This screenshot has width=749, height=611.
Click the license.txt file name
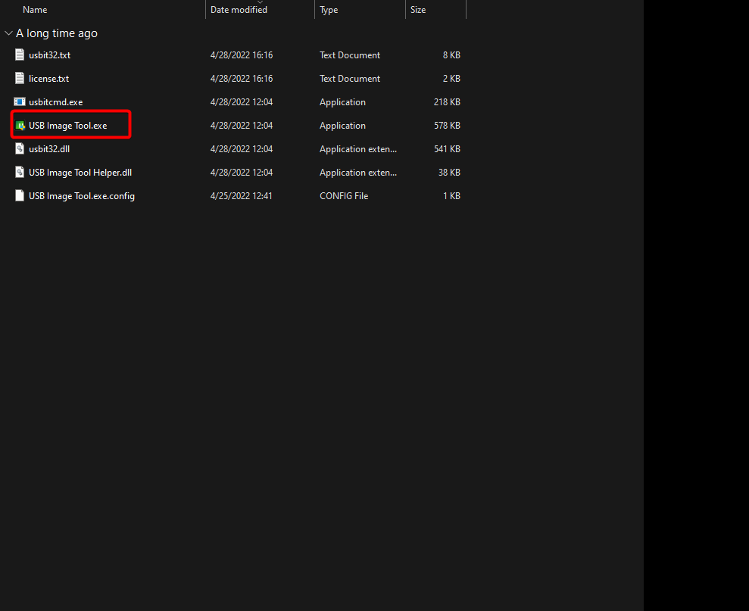(x=49, y=79)
